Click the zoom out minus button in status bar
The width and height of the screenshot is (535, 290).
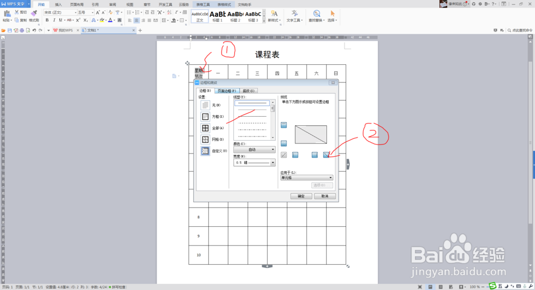pos(483,287)
